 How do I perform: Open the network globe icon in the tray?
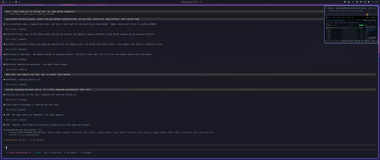[345, 2]
